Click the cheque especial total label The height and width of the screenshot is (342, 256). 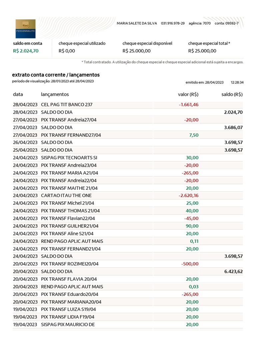(209, 43)
